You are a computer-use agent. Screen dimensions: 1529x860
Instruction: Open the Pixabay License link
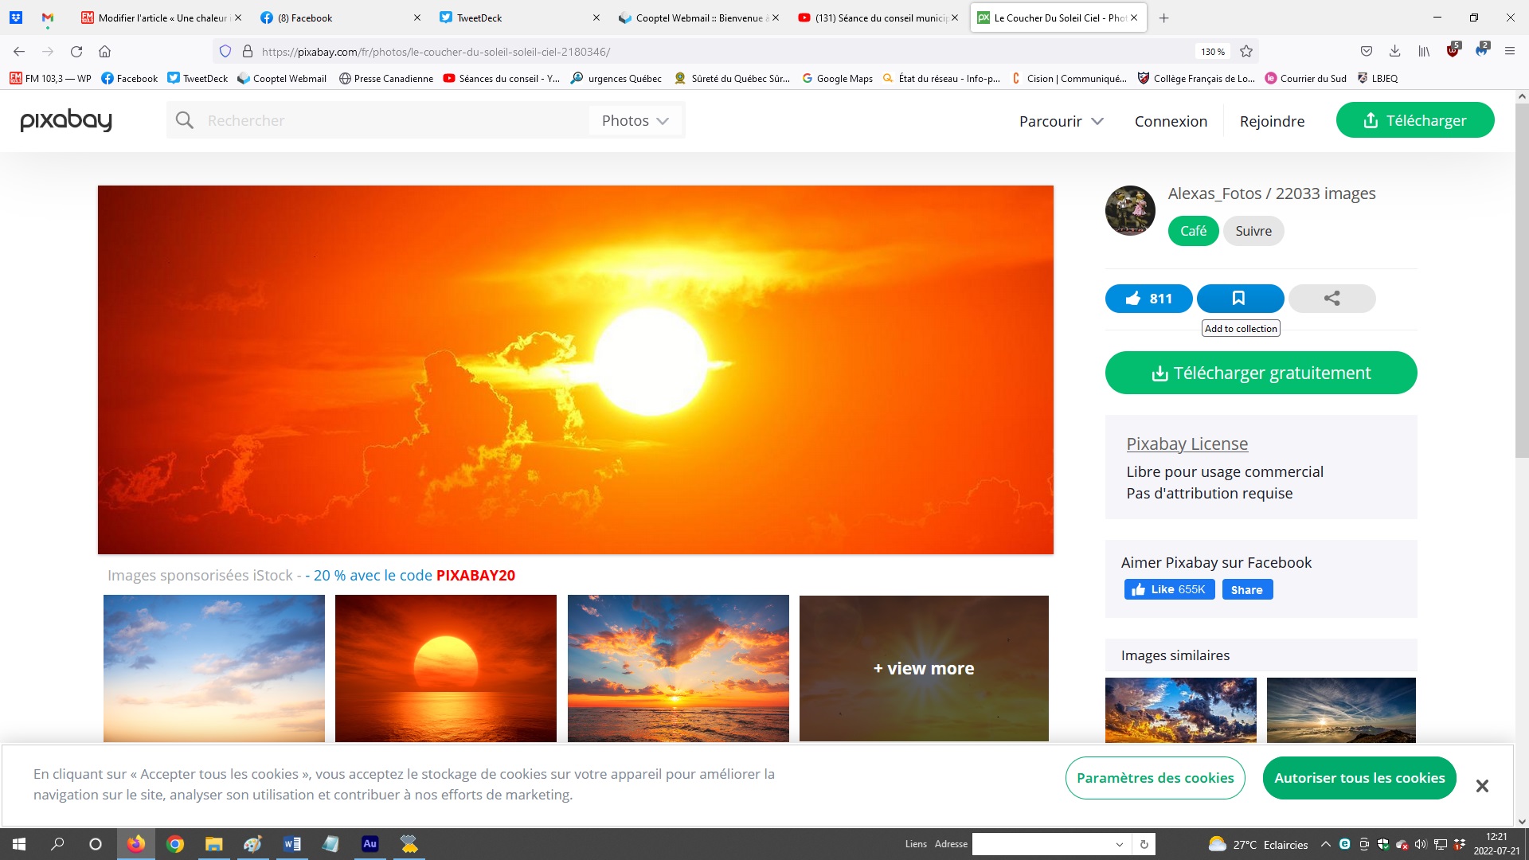coord(1187,444)
